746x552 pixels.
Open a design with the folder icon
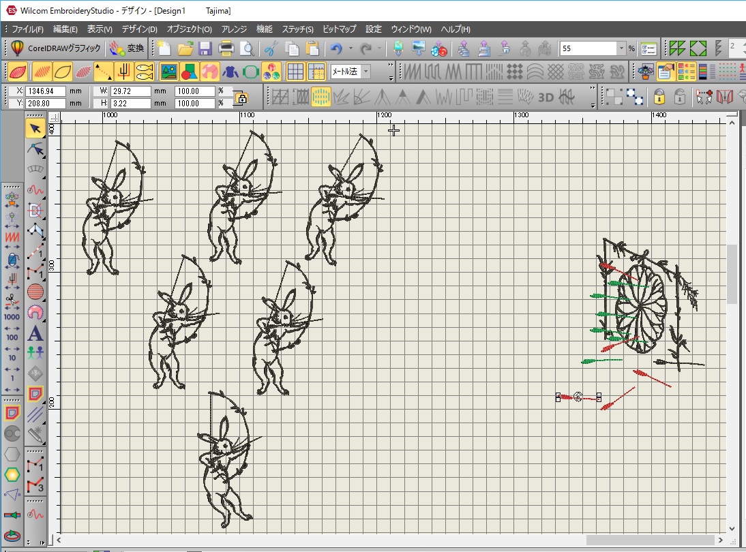(185, 48)
